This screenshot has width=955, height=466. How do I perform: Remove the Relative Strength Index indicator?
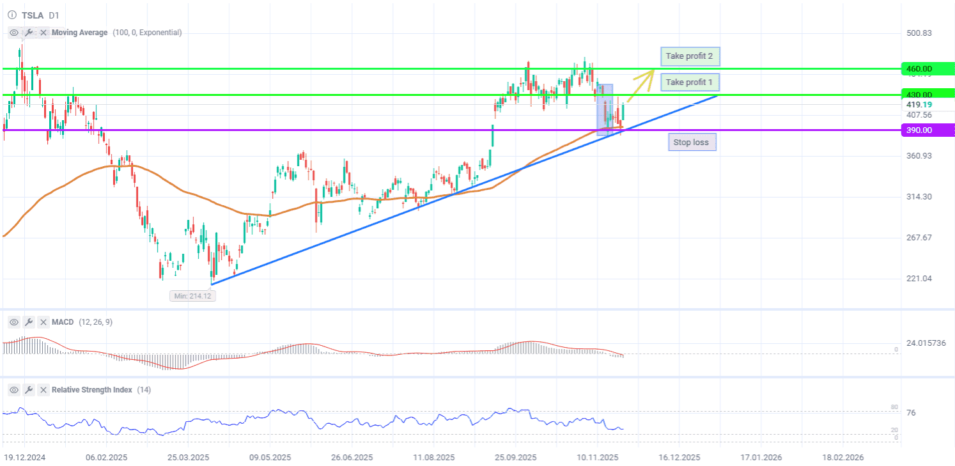tap(43, 390)
